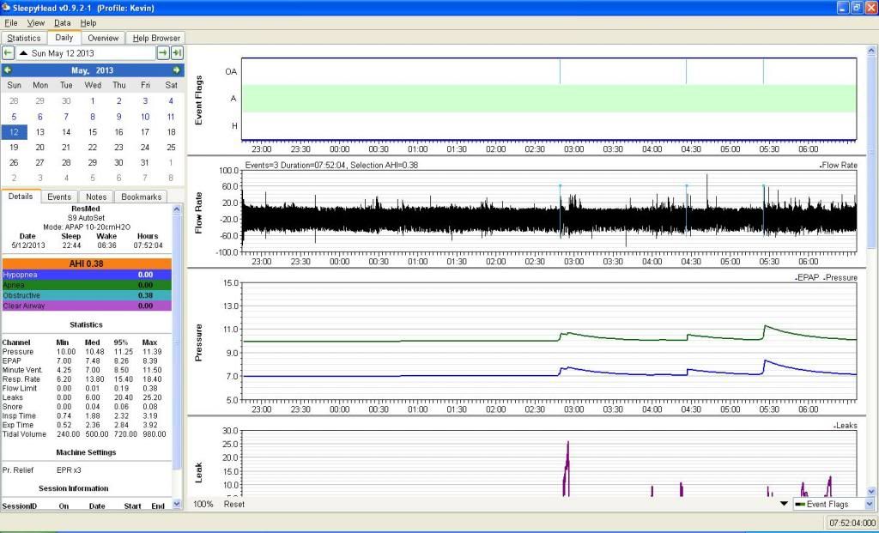The image size is (879, 533).
Task: Click the 07:52:04 hours value in details
Action: coord(148,245)
